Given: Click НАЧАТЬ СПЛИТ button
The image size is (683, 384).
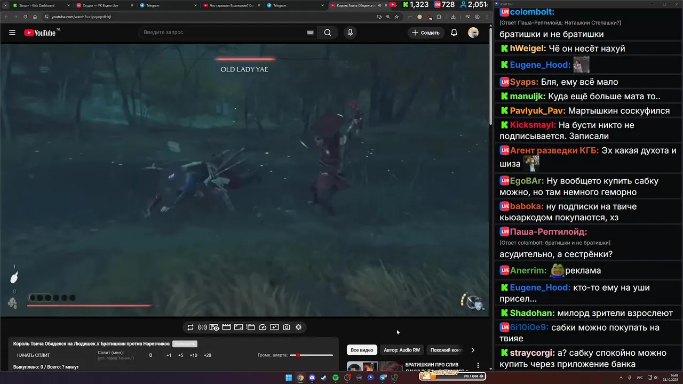Looking at the screenshot, I should point(33,355).
